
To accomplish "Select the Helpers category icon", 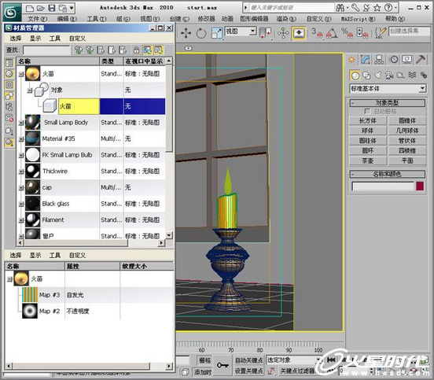I will [400, 75].
